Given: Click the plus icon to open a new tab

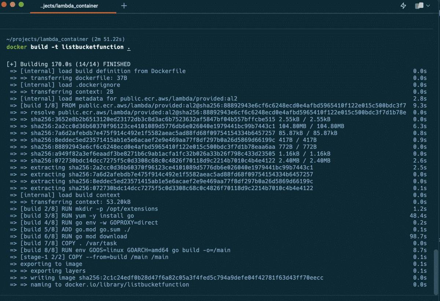Looking at the screenshot, I should [x=124, y=6].
